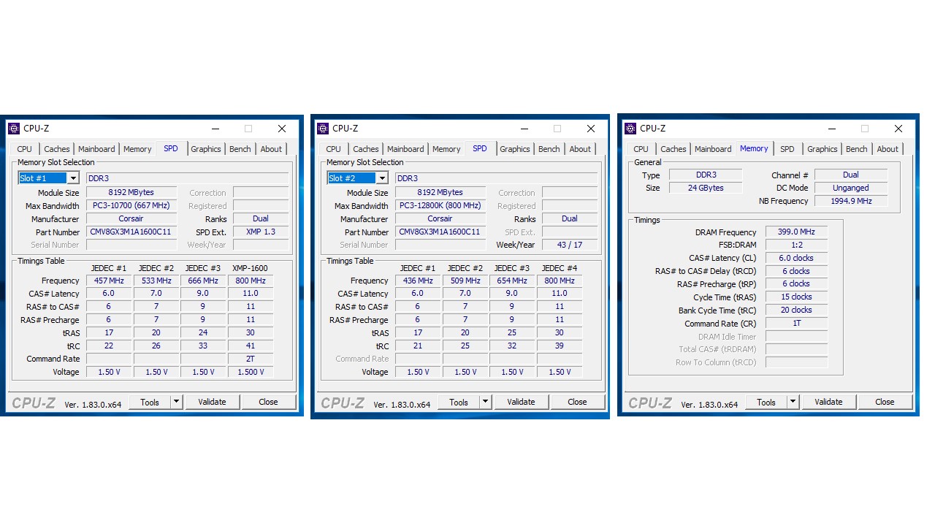Close the right CPU-Z window with X
935x526 pixels.
pyautogui.click(x=898, y=129)
